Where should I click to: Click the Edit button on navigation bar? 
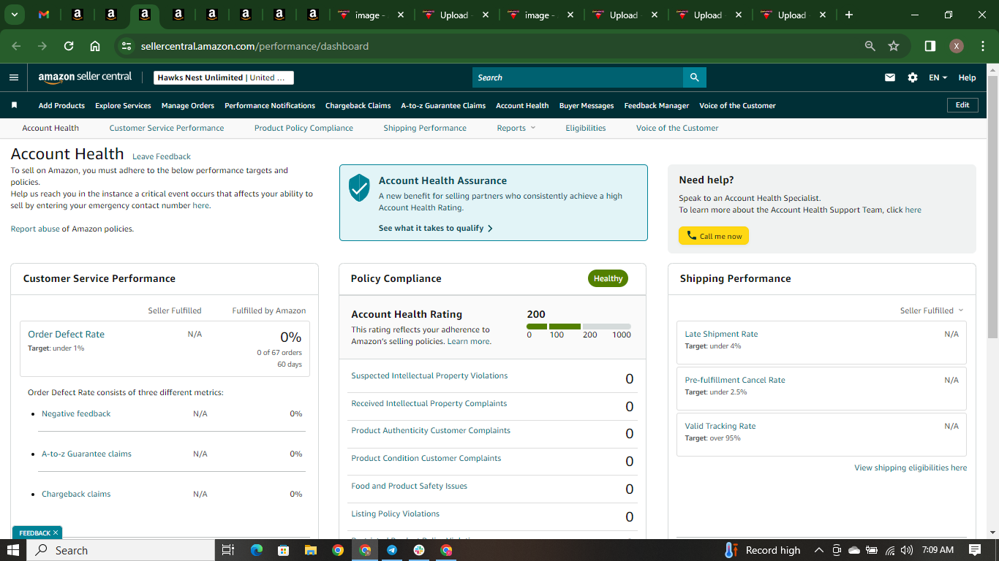click(962, 105)
